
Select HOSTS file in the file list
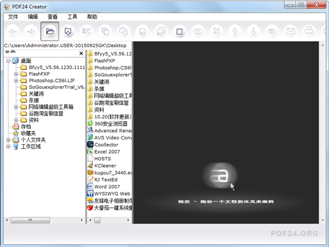click(x=103, y=159)
